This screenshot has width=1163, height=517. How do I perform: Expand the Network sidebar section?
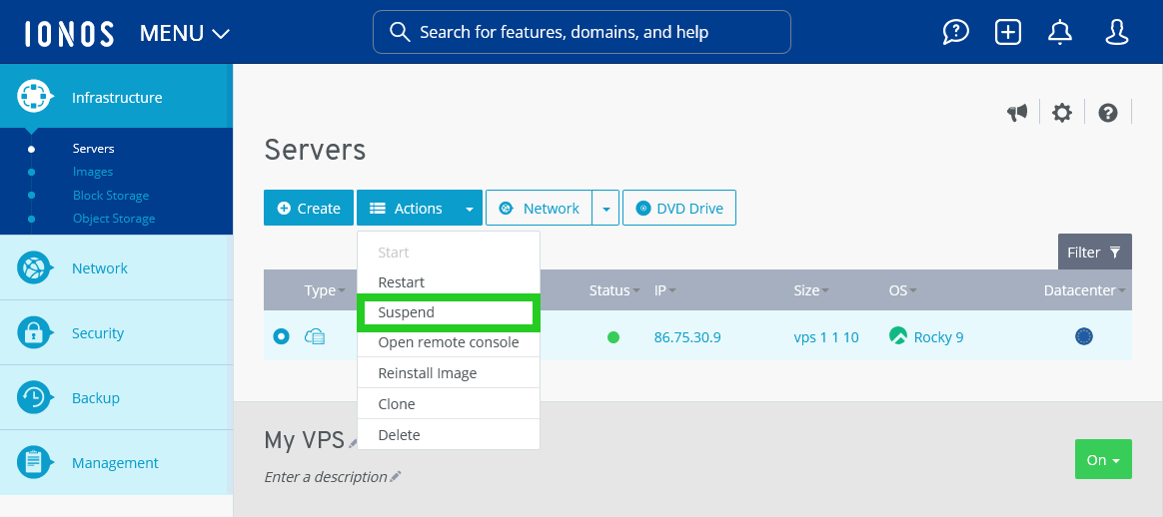click(117, 268)
